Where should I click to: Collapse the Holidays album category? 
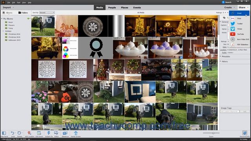(3, 31)
